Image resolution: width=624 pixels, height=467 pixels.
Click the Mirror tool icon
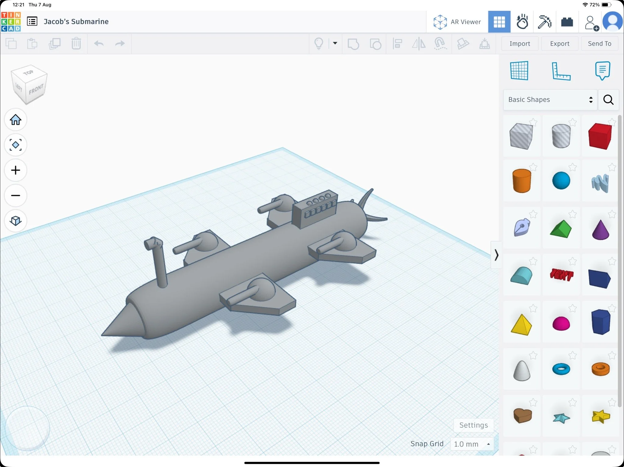click(419, 44)
